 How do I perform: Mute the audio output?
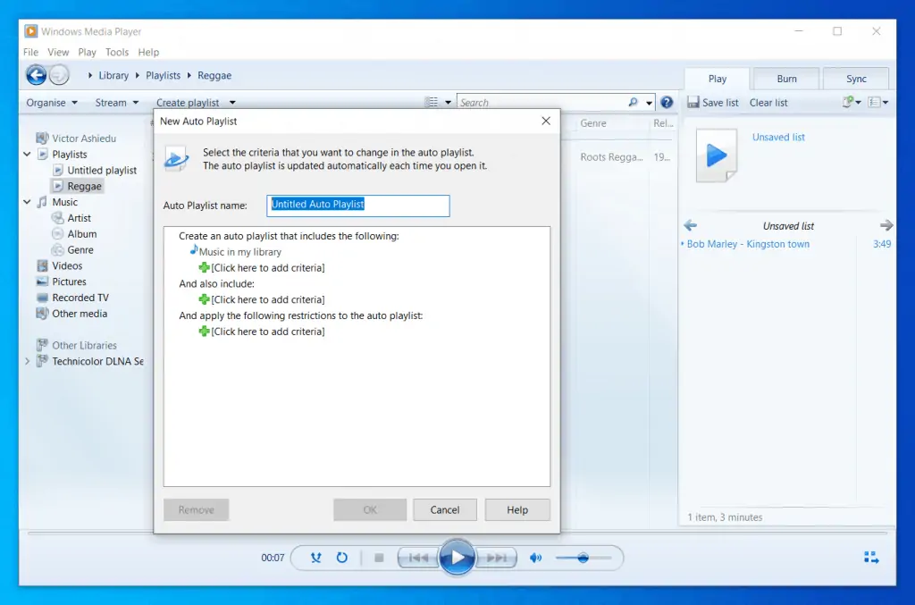[536, 557]
